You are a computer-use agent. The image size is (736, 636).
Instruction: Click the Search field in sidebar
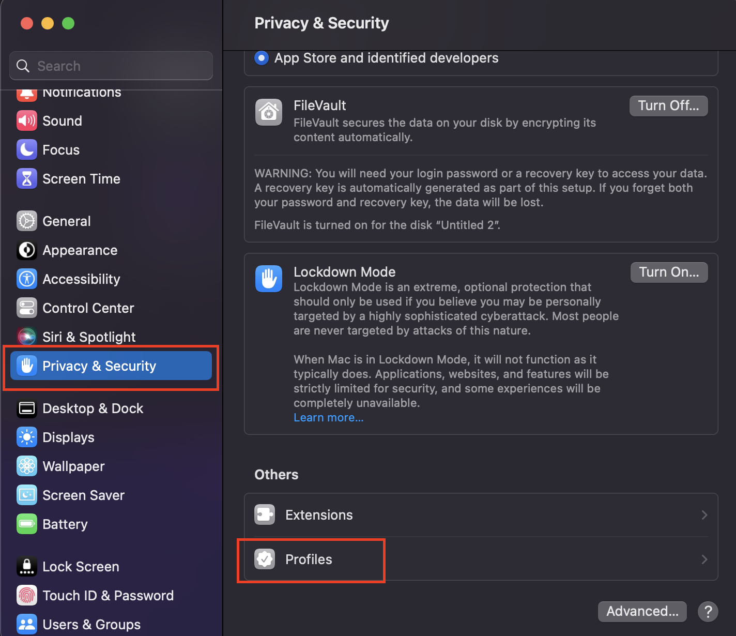click(x=111, y=66)
